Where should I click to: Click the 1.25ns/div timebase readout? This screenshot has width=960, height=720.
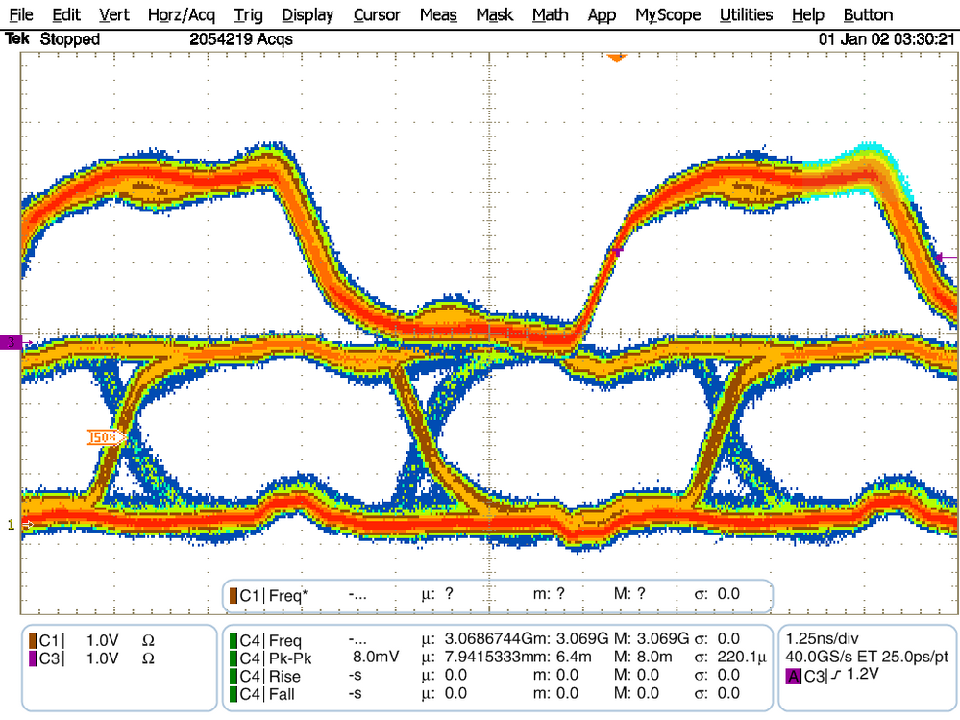point(824,636)
